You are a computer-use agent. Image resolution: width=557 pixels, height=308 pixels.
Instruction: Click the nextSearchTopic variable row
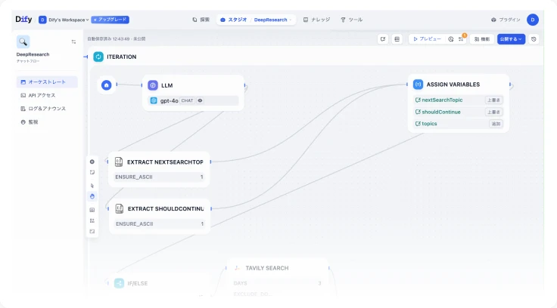pyautogui.click(x=459, y=100)
